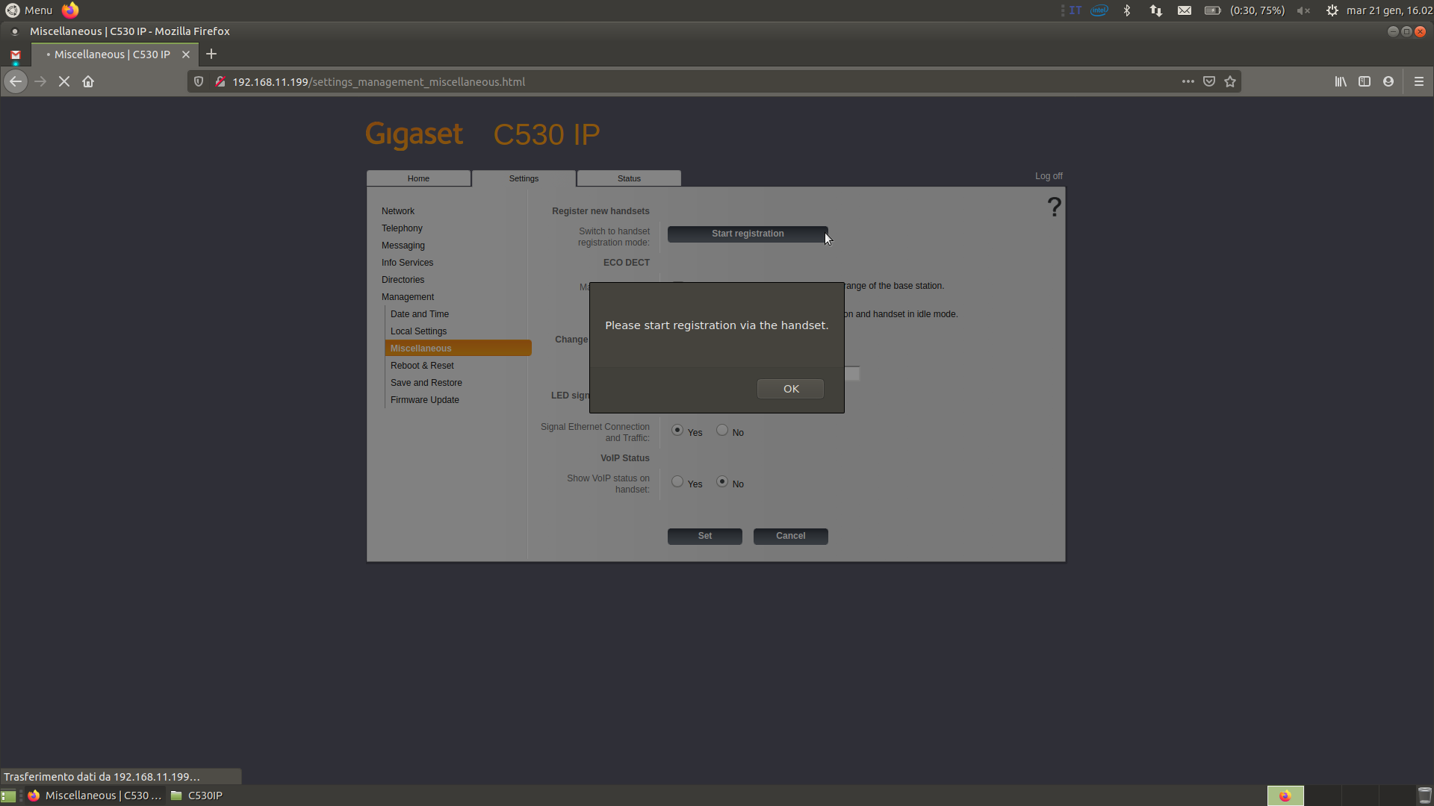Select No for Show VoIP status
The height and width of the screenshot is (806, 1434).
coord(722,481)
